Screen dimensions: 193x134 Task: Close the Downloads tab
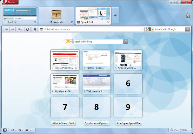[x=72, y=22]
